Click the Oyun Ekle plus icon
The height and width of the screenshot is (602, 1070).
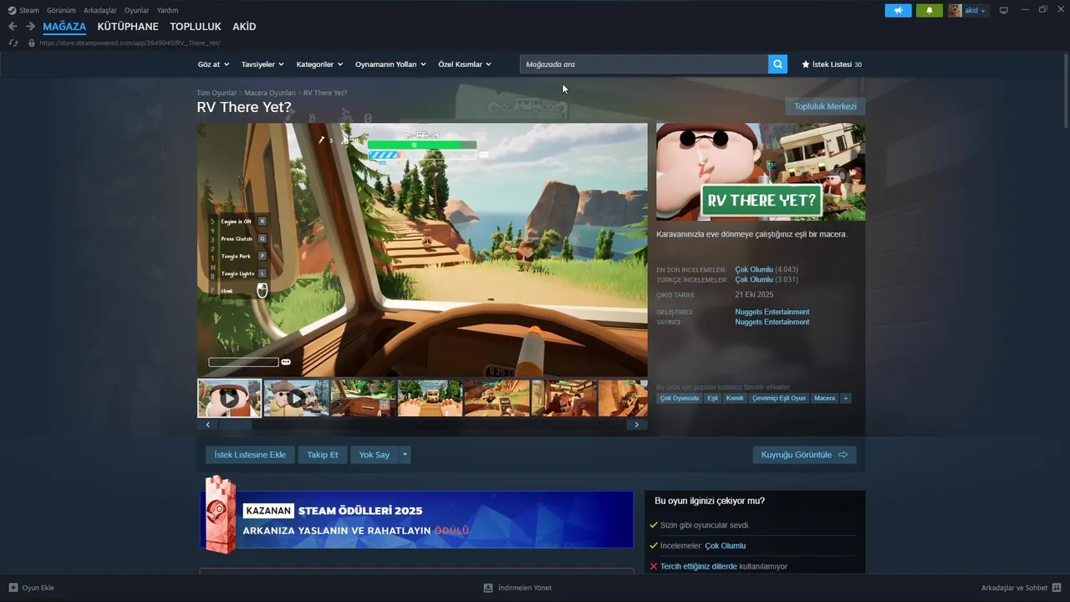pos(13,588)
